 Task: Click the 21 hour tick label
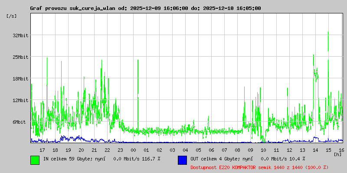pos(94,150)
